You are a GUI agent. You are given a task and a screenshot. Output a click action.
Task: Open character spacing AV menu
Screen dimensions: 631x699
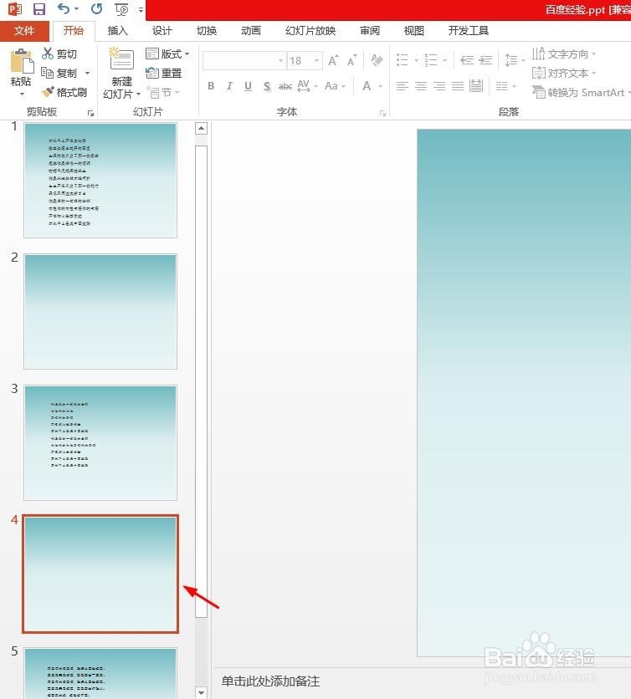[307, 86]
